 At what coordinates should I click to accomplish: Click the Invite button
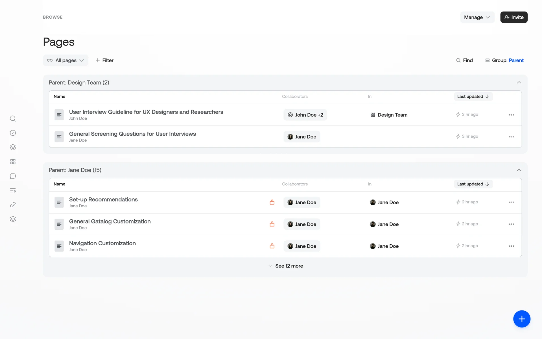pyautogui.click(x=514, y=17)
